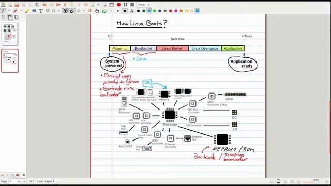
Task: Pick the dark green pen color
Action: (x=144, y=11)
